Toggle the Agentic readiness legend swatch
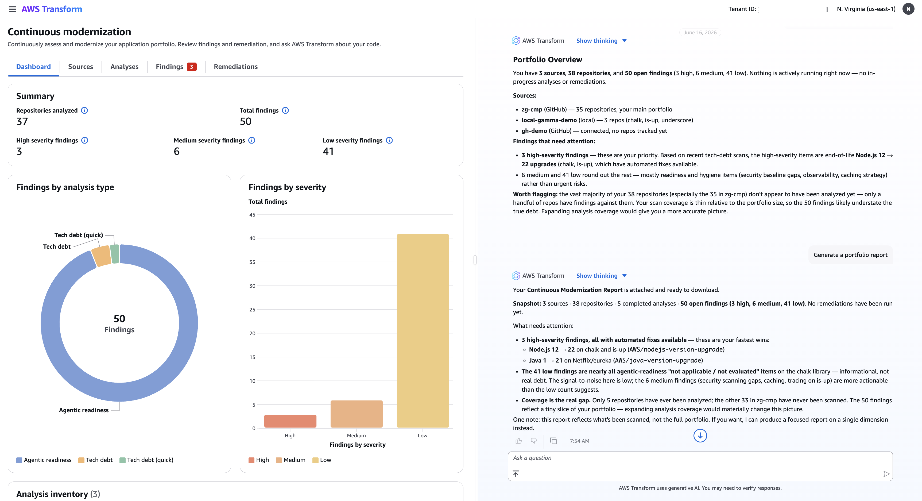 click(x=19, y=460)
